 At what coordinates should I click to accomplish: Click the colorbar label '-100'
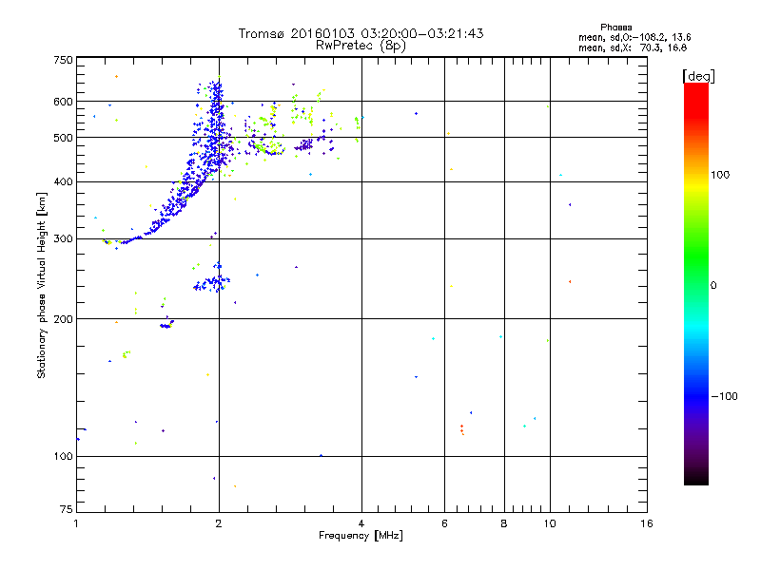point(724,396)
